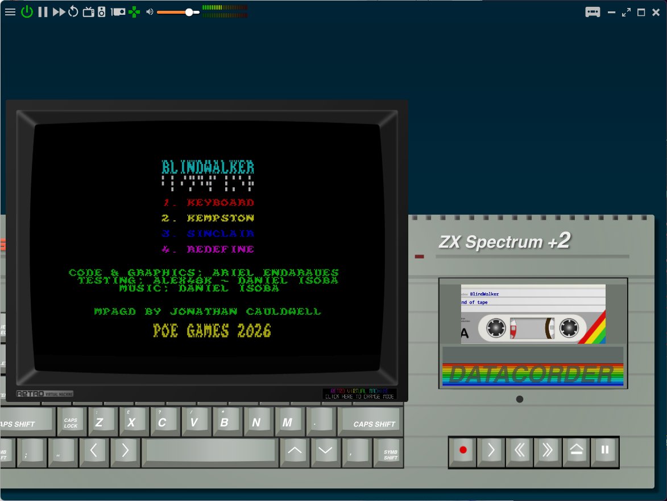
Task: Click the '2. KEMPSTON' menu line
Action: (208, 218)
